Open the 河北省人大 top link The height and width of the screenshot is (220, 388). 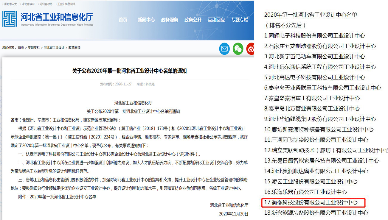(x=11, y=4)
